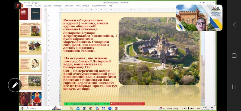
Task: Open File Explorer from the taskbar
Action: (x=71, y=109)
